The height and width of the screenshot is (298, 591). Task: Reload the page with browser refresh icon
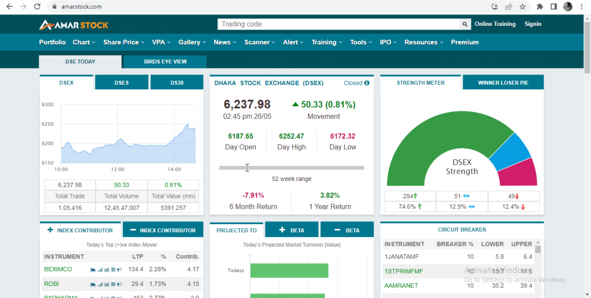[37, 6]
